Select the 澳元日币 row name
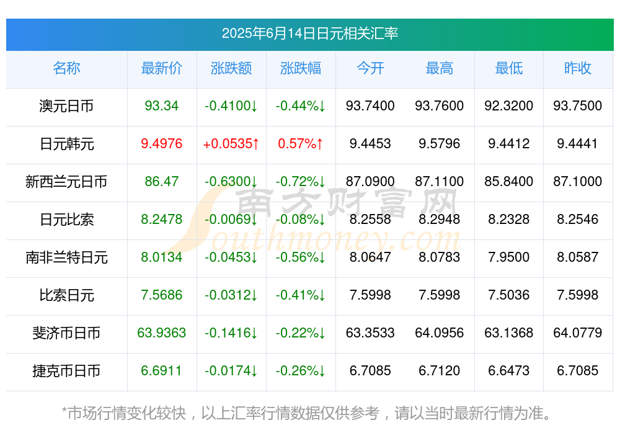Viewport: 620px width, 433px height. [66, 106]
